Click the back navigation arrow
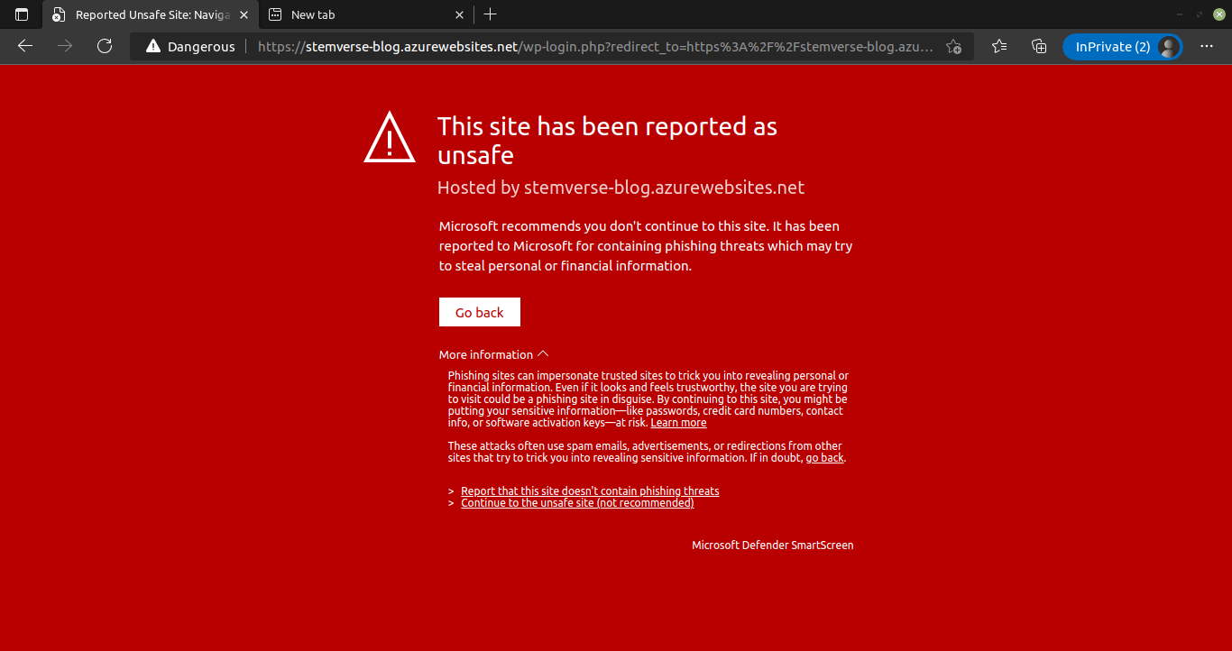1232x651 pixels. [24, 46]
